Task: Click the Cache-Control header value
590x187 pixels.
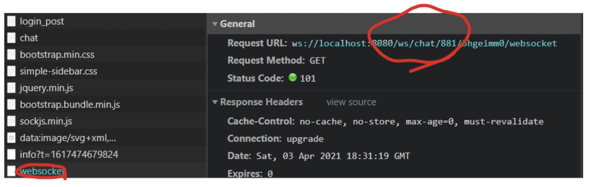Action: pos(421,122)
